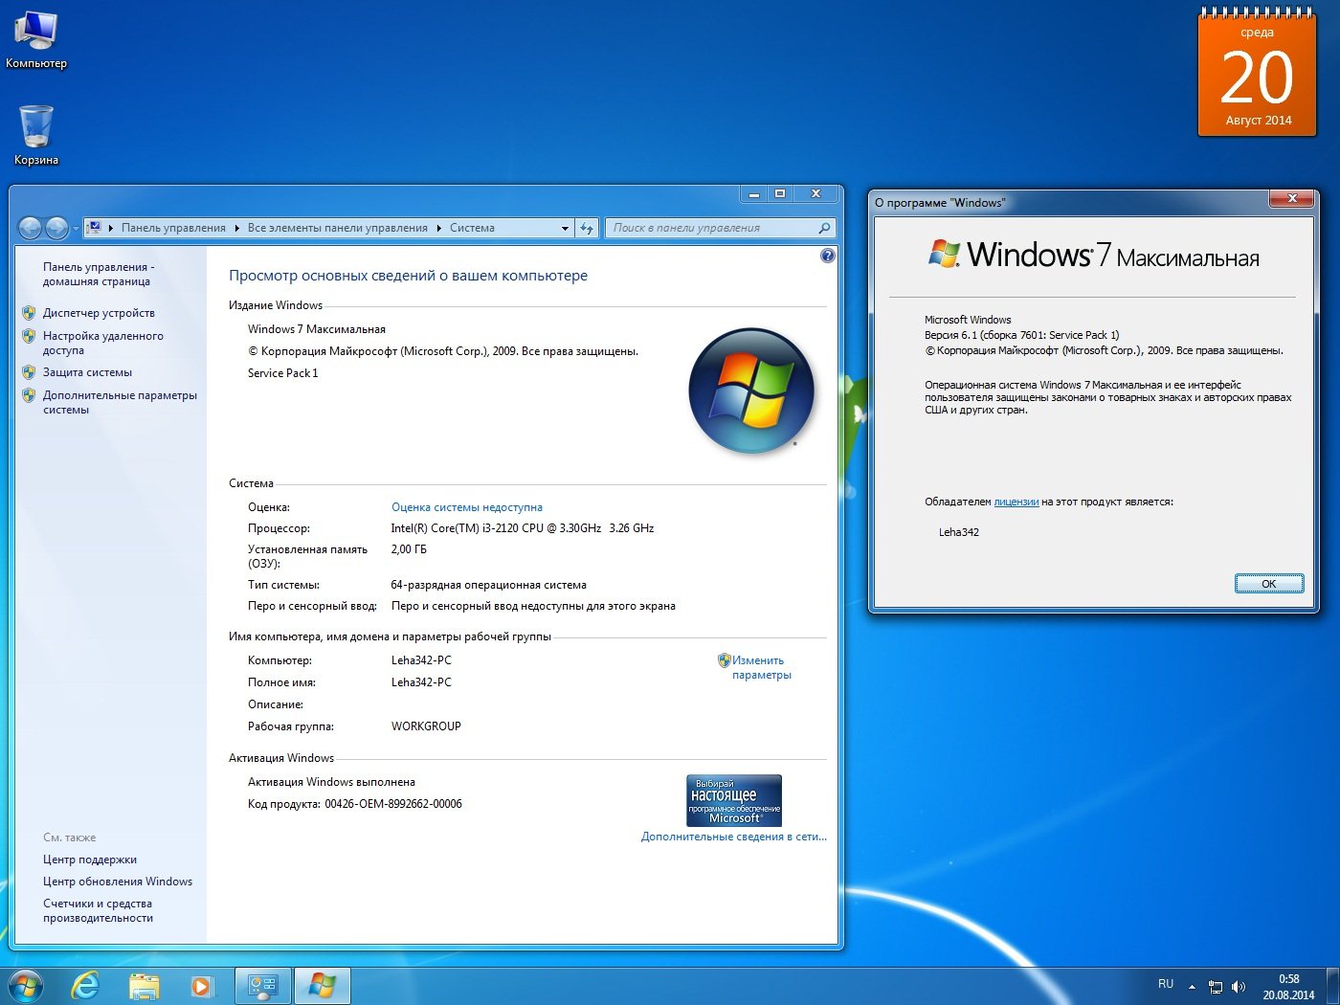Click the magnifier search icon

coord(824,228)
